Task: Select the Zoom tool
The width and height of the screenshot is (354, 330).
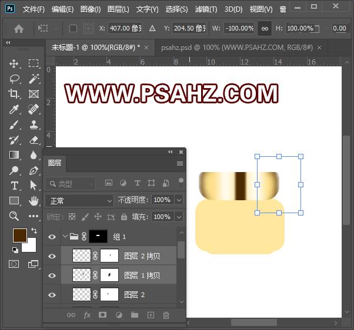Action: (14, 216)
